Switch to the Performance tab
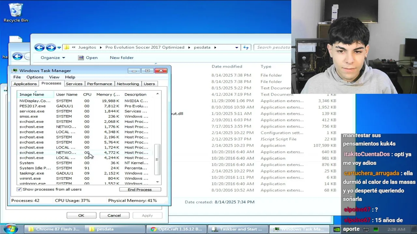This screenshot has height=234, width=417. (99, 84)
